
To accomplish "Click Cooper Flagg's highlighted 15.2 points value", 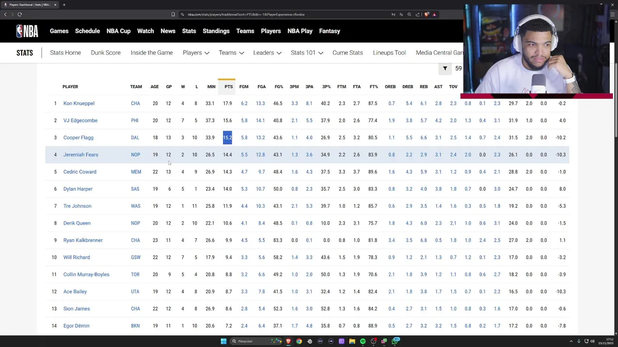I will coord(227,138).
